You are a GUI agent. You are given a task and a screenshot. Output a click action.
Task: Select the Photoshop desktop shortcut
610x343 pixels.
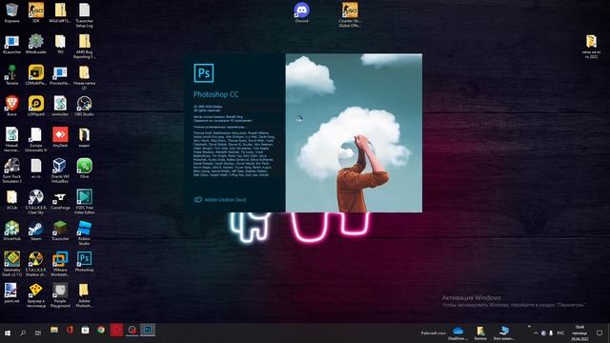85,262
